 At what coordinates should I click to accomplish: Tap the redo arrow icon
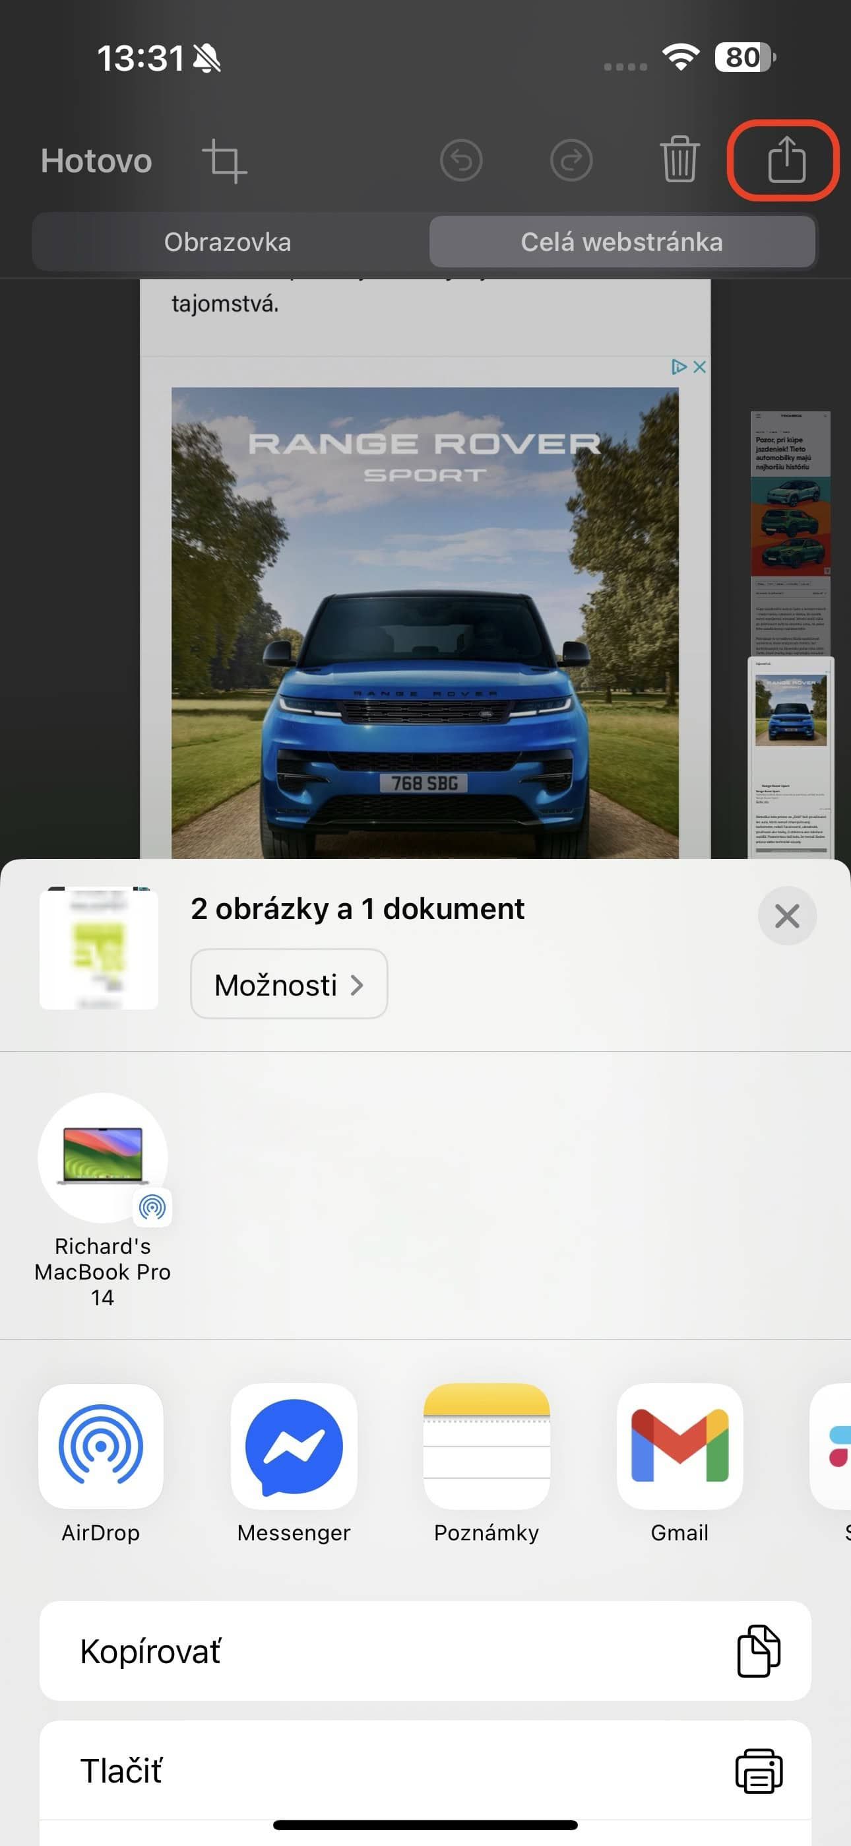(571, 160)
